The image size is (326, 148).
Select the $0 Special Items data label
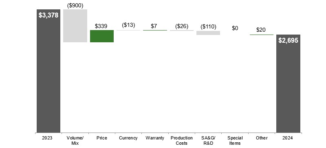(235, 28)
